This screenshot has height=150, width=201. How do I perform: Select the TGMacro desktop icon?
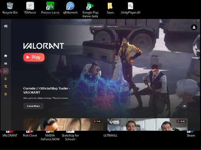(30, 8)
